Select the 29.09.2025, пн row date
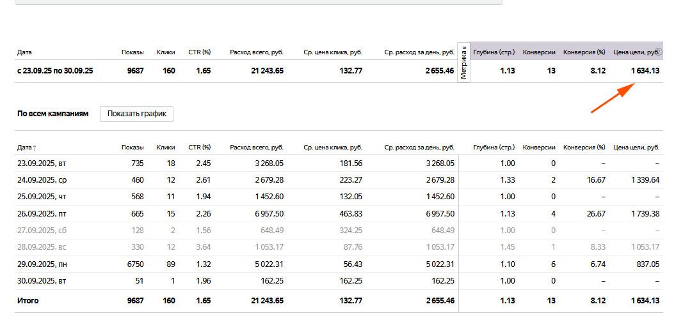The image size is (674, 334). click(42, 263)
